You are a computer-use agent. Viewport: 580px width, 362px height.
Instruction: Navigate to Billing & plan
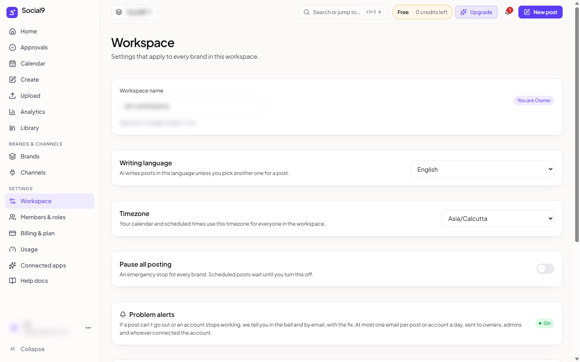(50, 233)
